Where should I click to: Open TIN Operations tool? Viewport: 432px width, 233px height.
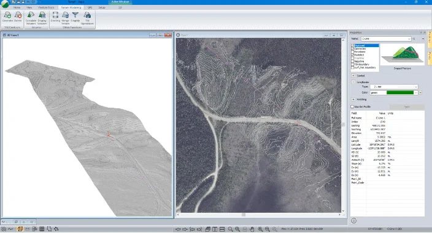click(x=87, y=18)
